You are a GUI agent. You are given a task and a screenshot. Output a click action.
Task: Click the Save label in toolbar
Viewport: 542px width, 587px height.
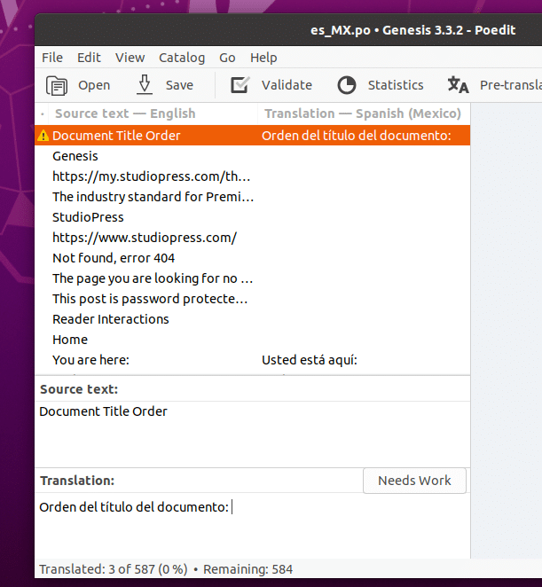tap(179, 85)
